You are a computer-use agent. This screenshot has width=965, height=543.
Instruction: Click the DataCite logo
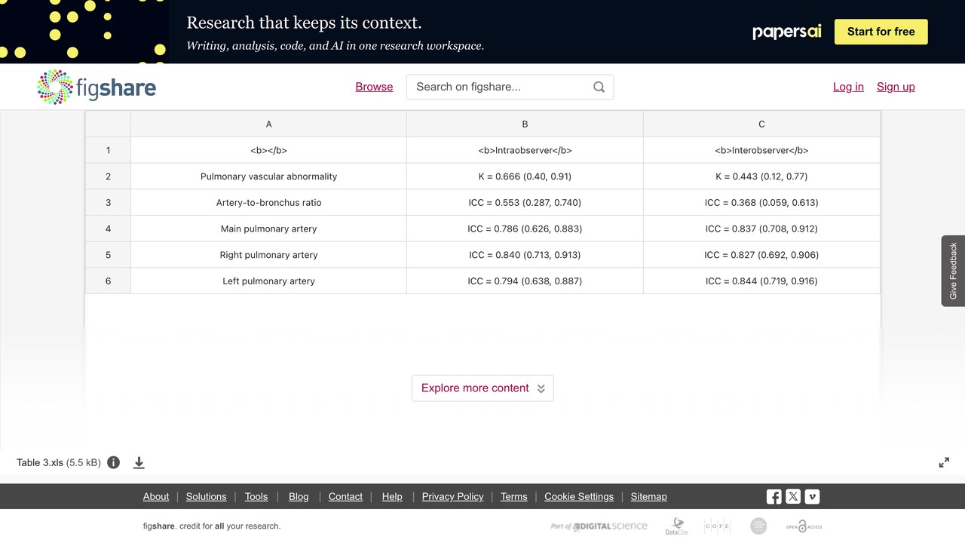pyautogui.click(x=676, y=526)
